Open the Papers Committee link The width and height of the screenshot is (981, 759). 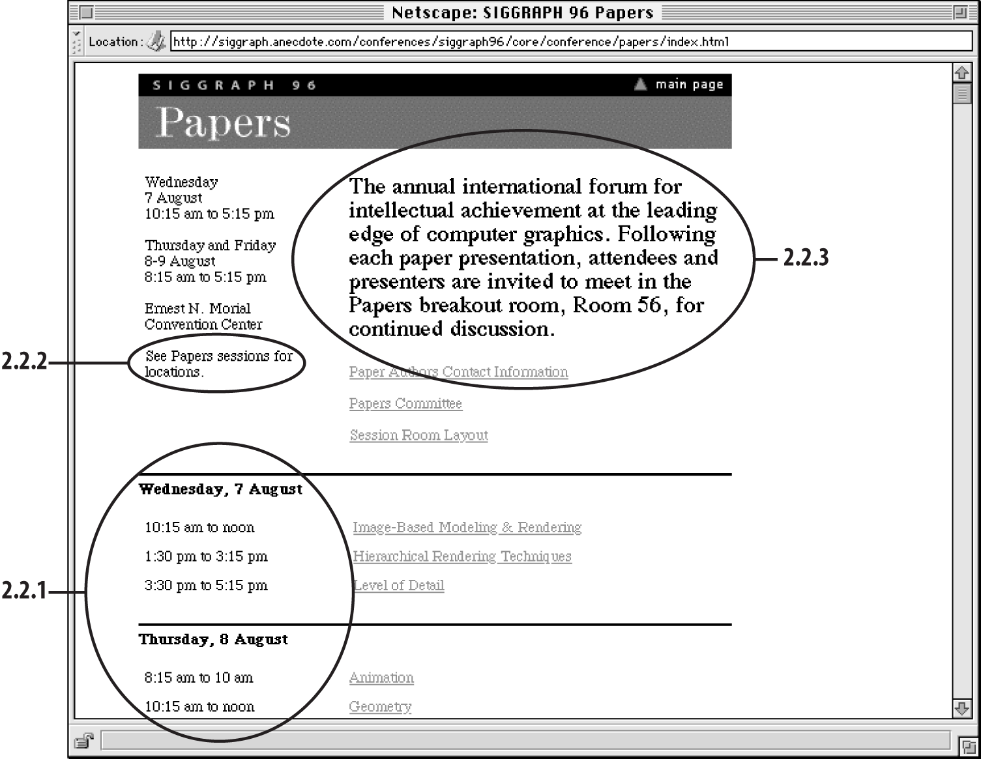click(x=405, y=404)
